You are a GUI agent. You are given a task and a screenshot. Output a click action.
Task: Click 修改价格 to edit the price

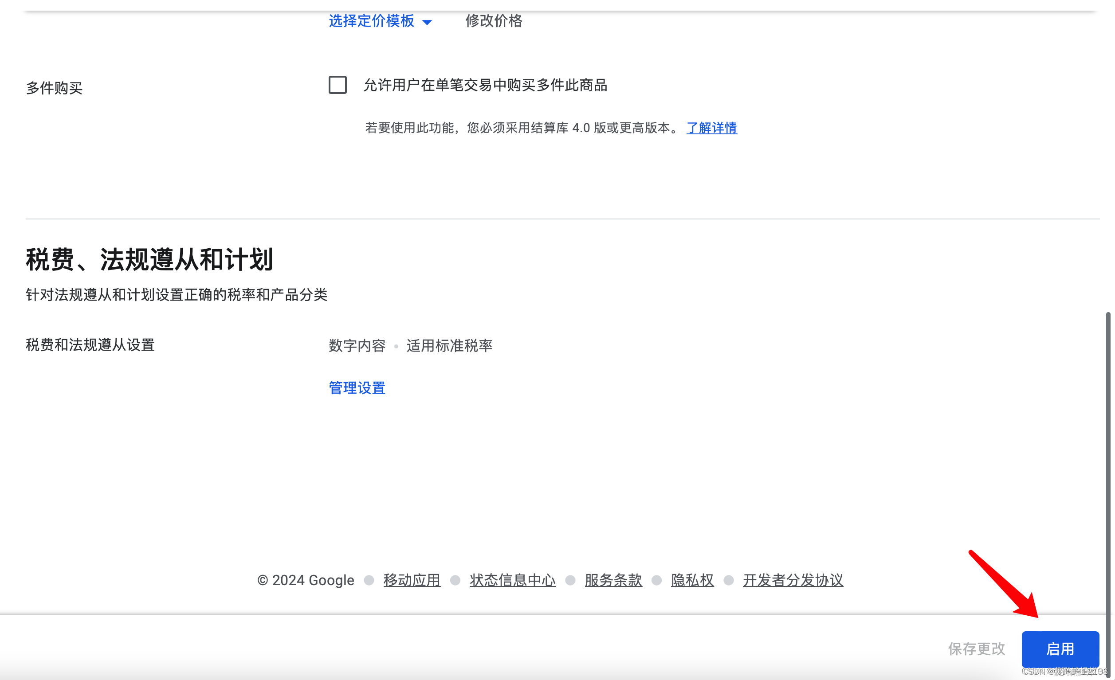click(493, 21)
